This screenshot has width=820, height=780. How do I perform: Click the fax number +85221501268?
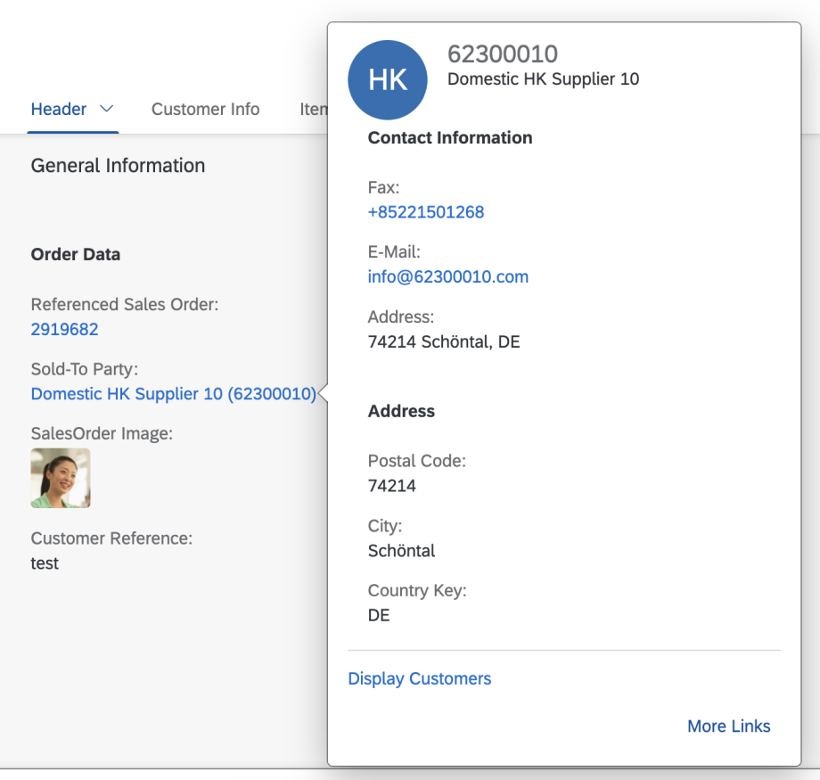(x=425, y=212)
